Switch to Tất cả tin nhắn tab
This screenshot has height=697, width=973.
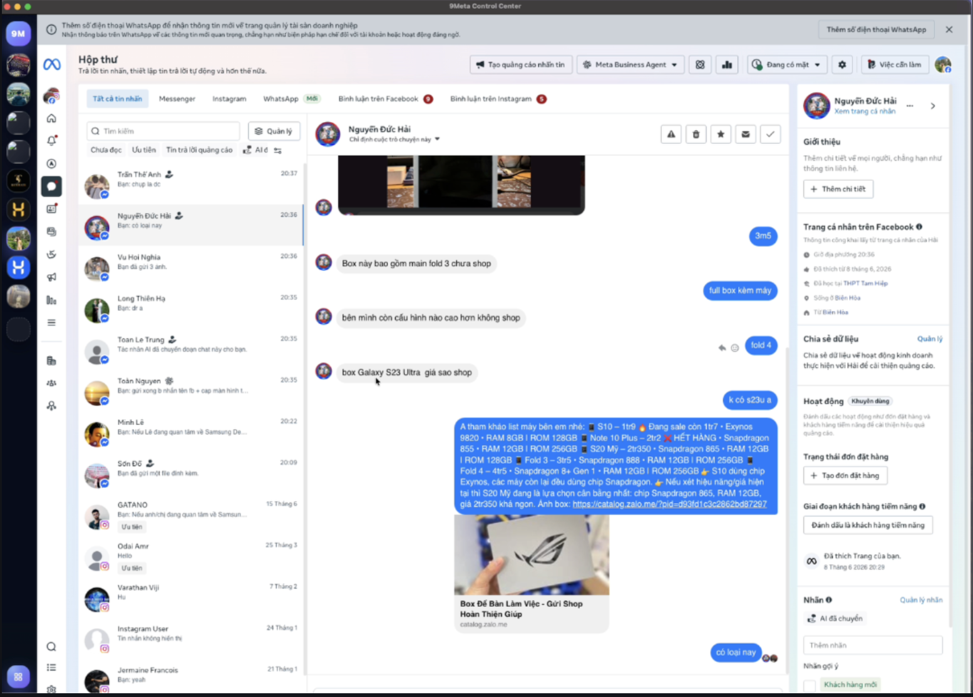click(x=117, y=99)
